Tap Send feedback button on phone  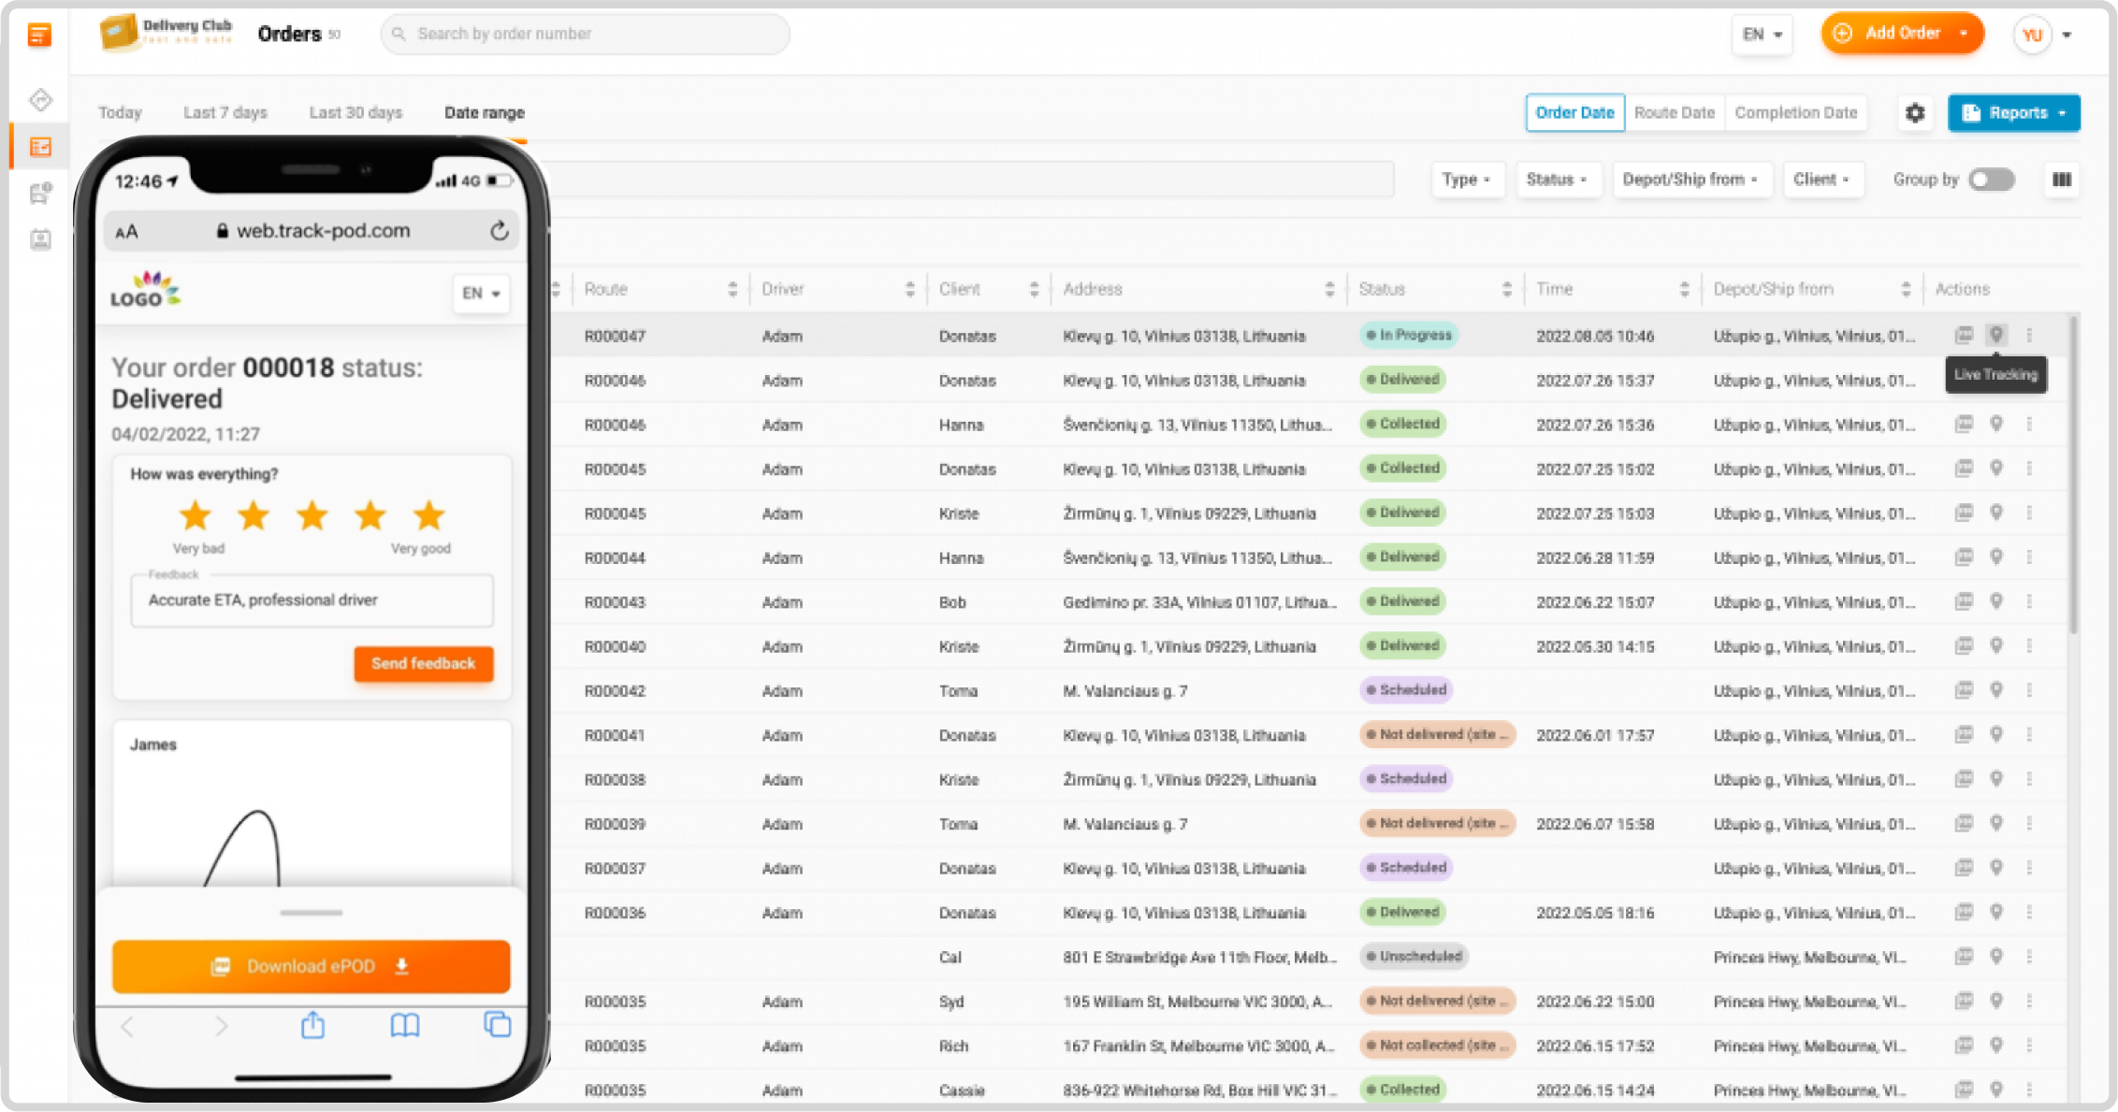pyautogui.click(x=423, y=663)
